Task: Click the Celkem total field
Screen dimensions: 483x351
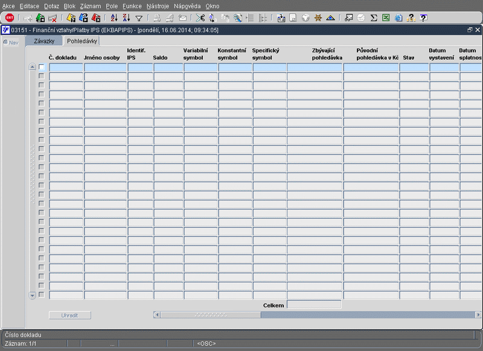Action: tap(314, 304)
